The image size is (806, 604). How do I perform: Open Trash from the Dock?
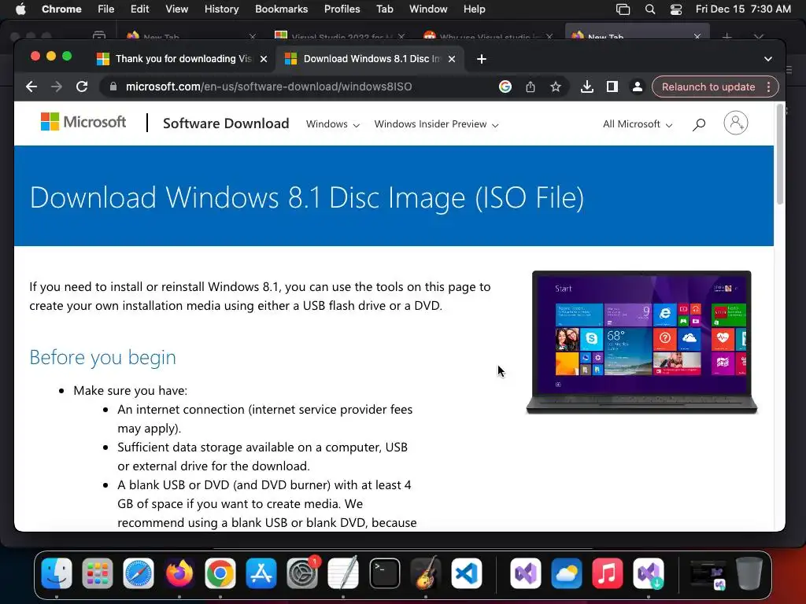pos(749,573)
